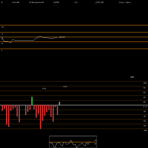Click the current RSI value 46.55
This screenshot has height=148, width=148.
[62, 37]
